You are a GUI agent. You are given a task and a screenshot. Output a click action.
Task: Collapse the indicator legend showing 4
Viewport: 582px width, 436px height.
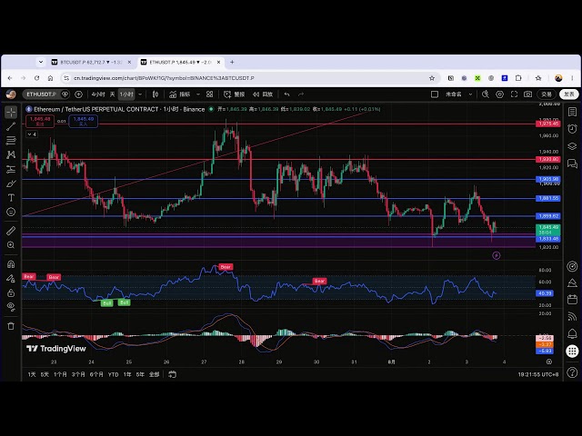pos(32,134)
